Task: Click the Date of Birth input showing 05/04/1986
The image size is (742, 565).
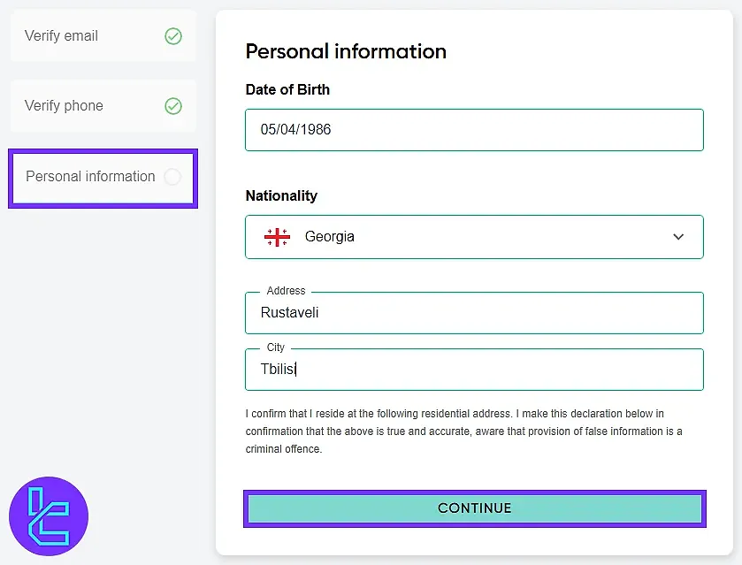Action: pyautogui.click(x=474, y=129)
